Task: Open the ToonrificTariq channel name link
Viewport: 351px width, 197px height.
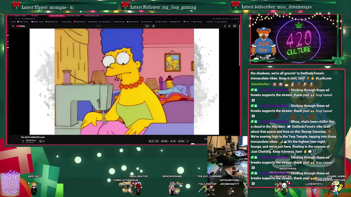Action: [30, 140]
